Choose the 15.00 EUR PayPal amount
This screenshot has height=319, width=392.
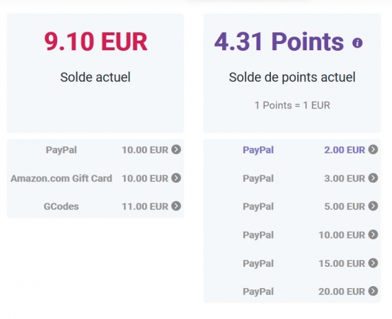point(342,263)
